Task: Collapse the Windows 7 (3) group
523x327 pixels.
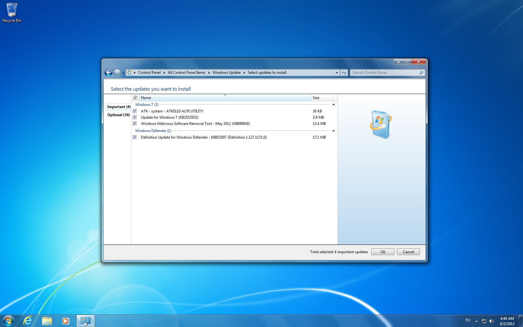Action: pyautogui.click(x=333, y=105)
